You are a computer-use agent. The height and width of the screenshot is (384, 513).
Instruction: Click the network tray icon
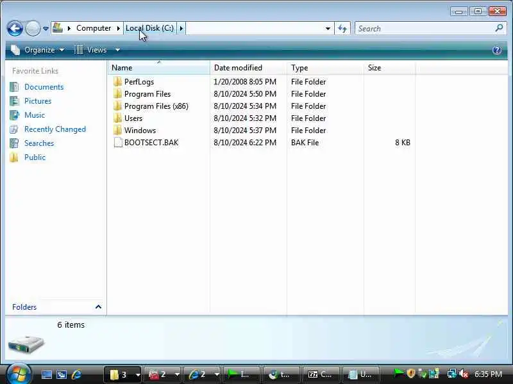[x=452, y=373]
